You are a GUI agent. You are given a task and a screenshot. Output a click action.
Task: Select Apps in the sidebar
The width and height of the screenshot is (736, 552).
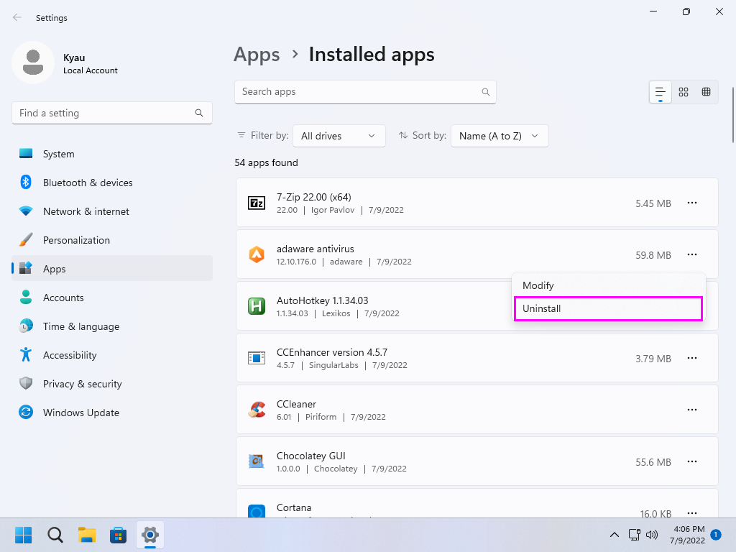(112, 269)
